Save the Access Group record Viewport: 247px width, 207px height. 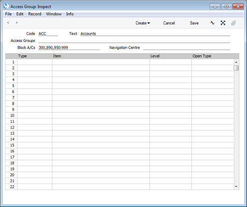coord(194,23)
